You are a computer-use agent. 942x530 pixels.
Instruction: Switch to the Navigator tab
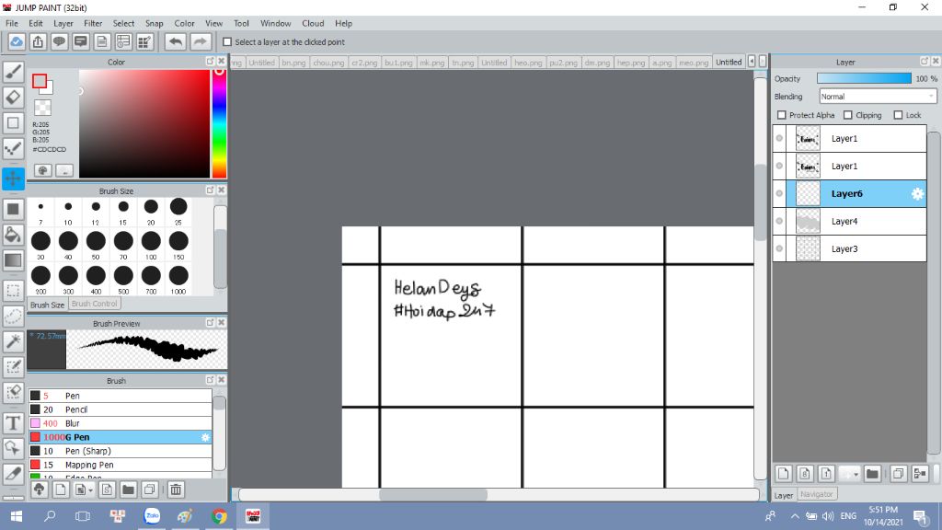[x=817, y=494]
